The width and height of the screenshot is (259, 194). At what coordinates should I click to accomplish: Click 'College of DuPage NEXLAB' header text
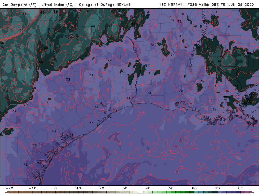(x=105, y=5)
